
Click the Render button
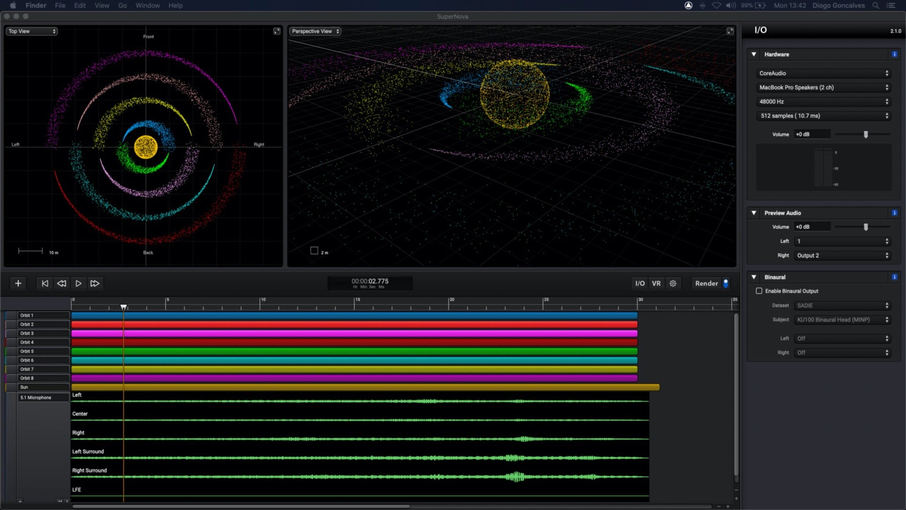click(706, 283)
